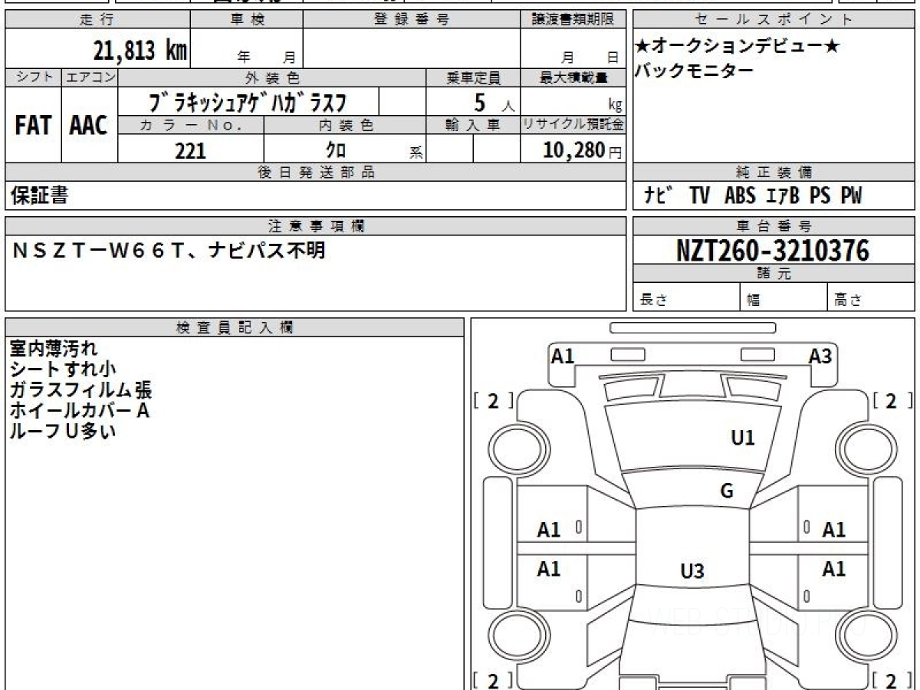Click the シフト header cell
Screen dimensions: 920x690
pyautogui.click(x=33, y=77)
